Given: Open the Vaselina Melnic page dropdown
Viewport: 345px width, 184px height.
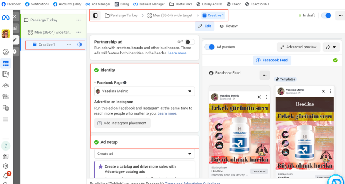Looking at the screenshot, I should [145, 91].
